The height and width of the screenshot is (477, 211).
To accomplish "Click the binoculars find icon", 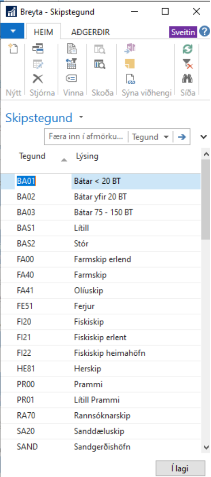I will click(187, 79).
